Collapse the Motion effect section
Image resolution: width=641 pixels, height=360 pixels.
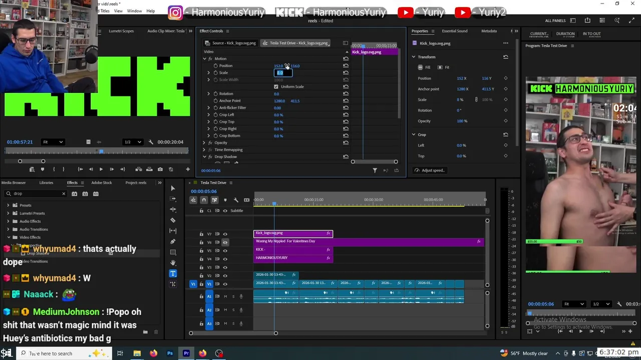(x=204, y=58)
